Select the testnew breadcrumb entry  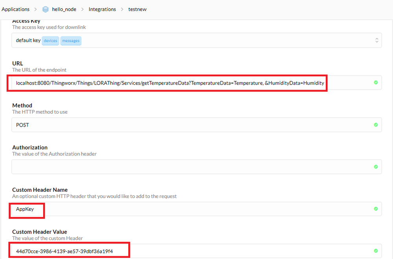point(137,9)
